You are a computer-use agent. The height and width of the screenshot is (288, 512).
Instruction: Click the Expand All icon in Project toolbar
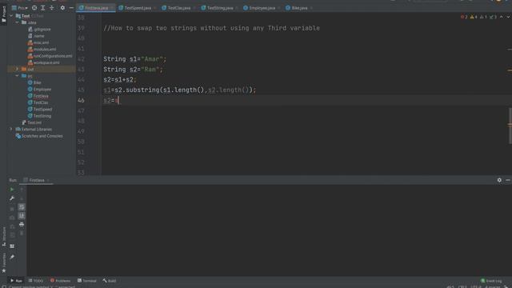coord(42,8)
